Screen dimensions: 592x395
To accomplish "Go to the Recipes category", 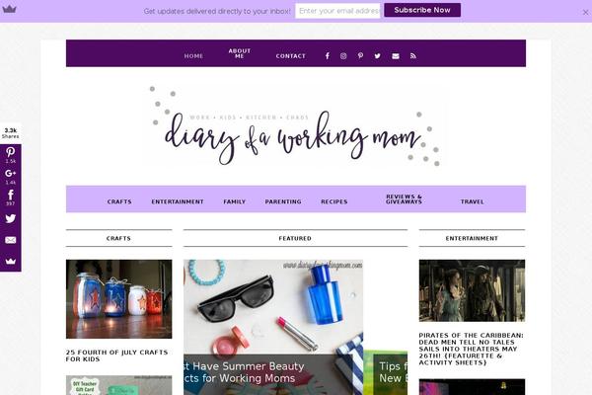I will [x=334, y=201].
